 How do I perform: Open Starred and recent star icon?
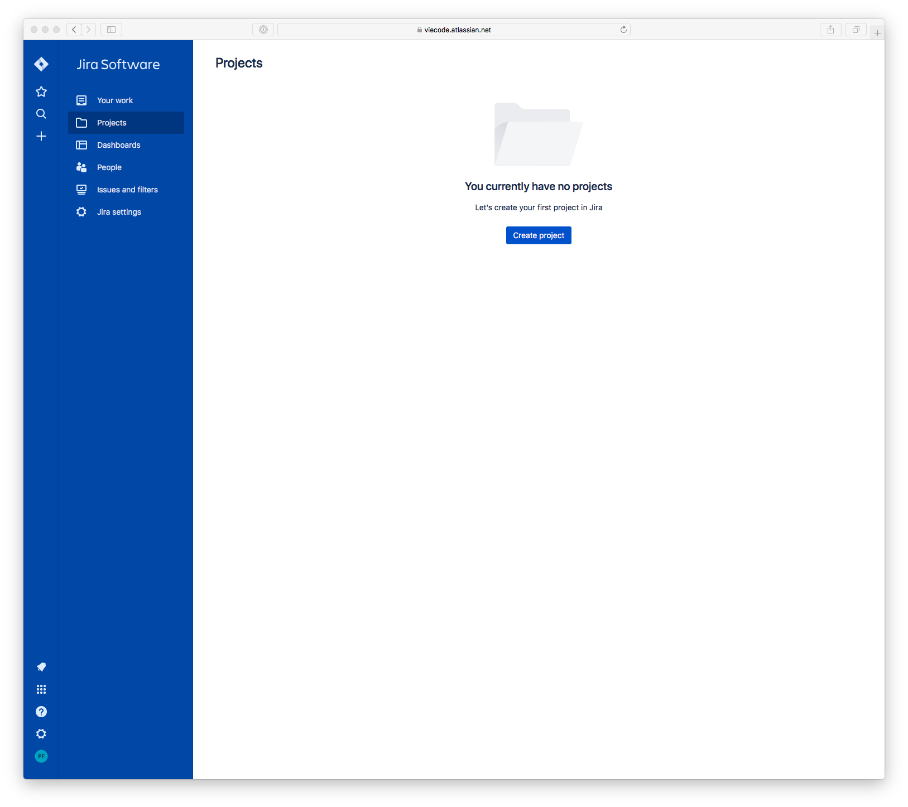pyautogui.click(x=41, y=91)
